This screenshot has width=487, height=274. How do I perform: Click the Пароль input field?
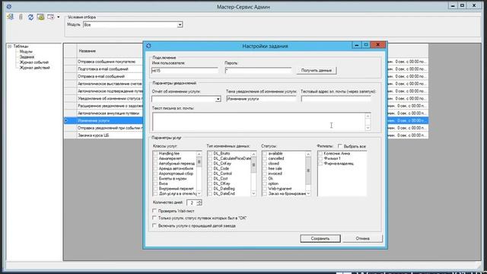(258, 71)
